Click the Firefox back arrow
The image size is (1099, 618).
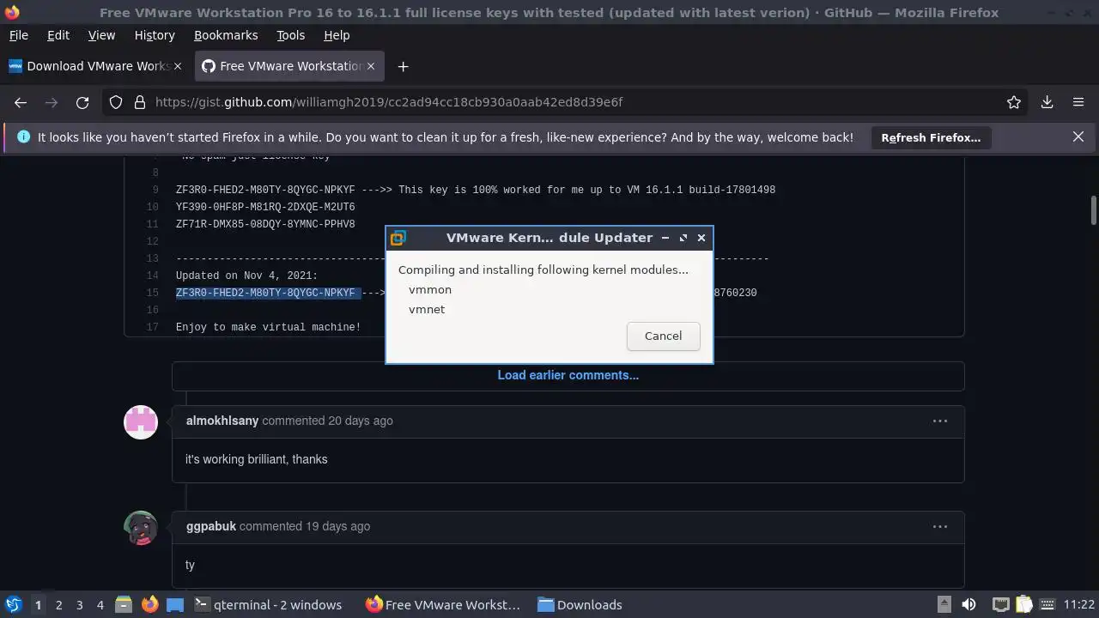[21, 102]
